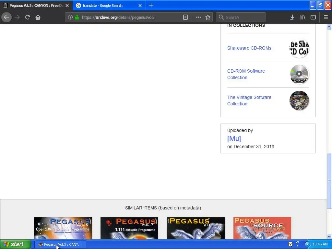Click the Forward navigation arrow
332x249 pixels.
point(17,17)
